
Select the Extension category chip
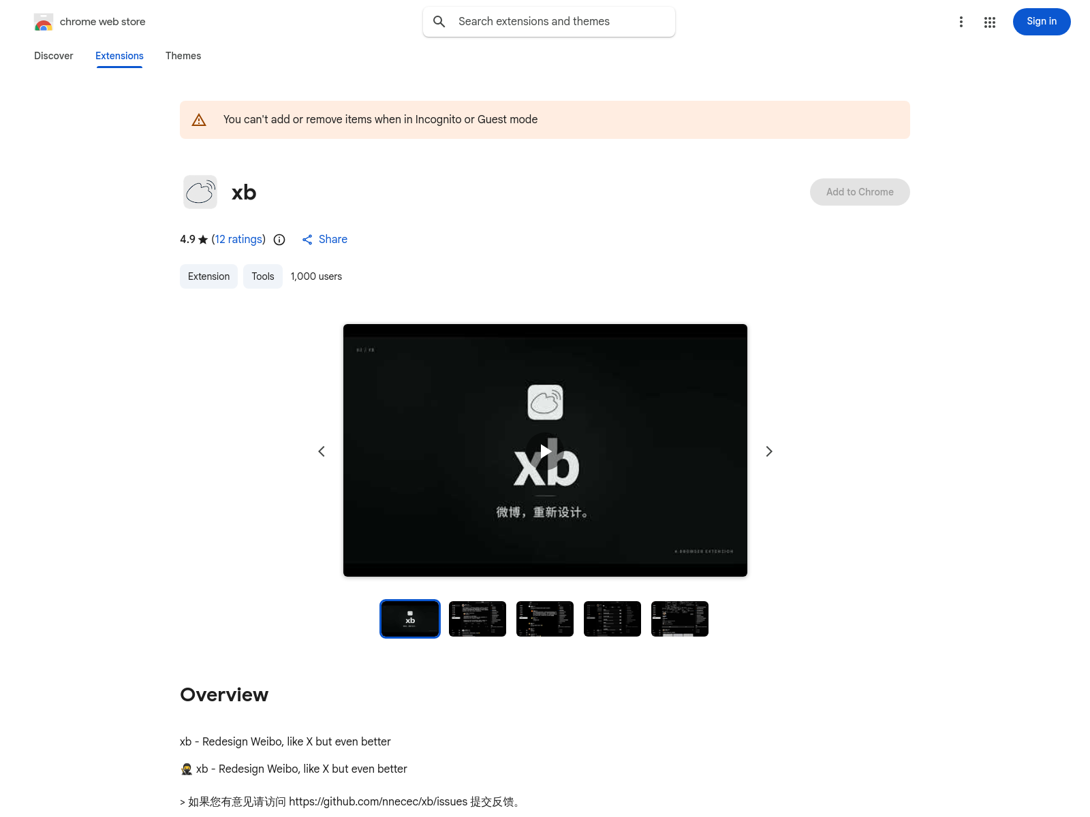208,276
